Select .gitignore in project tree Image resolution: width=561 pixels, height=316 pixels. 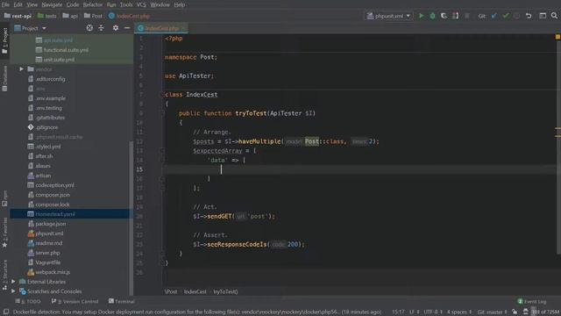pos(46,127)
